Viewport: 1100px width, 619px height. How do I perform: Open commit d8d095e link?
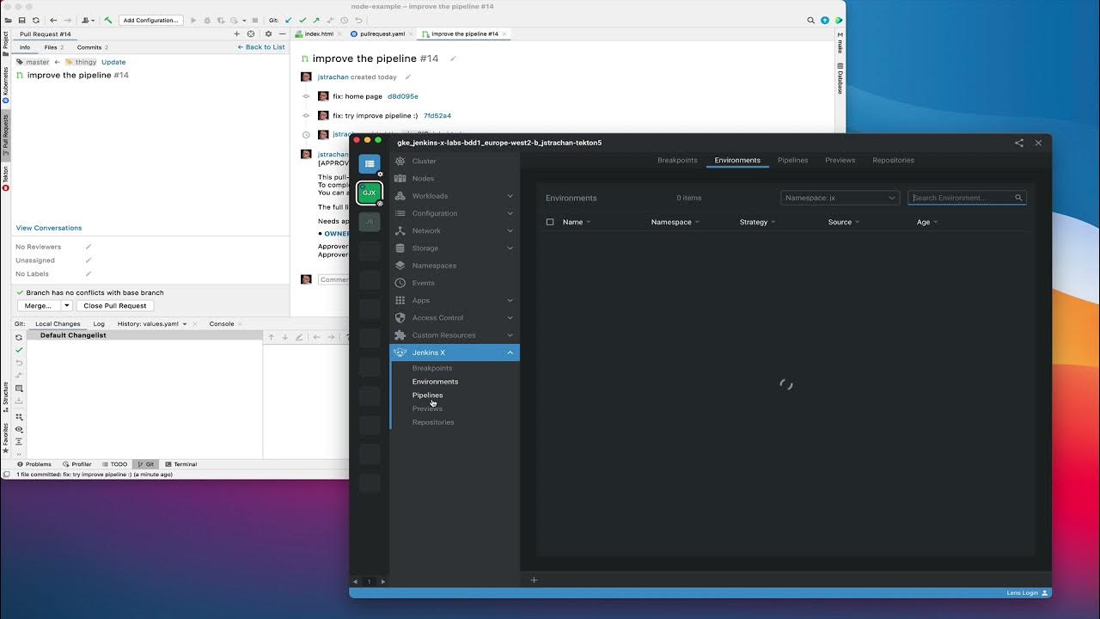click(402, 96)
